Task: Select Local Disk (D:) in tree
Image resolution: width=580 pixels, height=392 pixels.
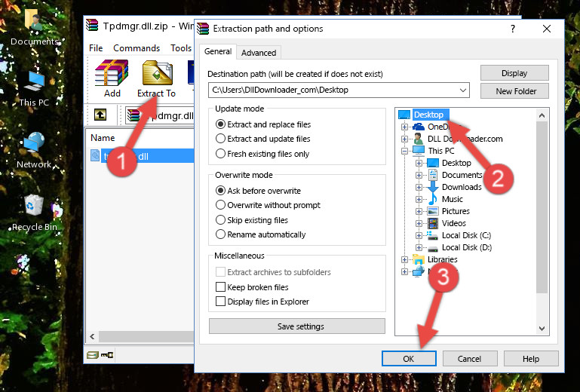Action: coord(466,247)
